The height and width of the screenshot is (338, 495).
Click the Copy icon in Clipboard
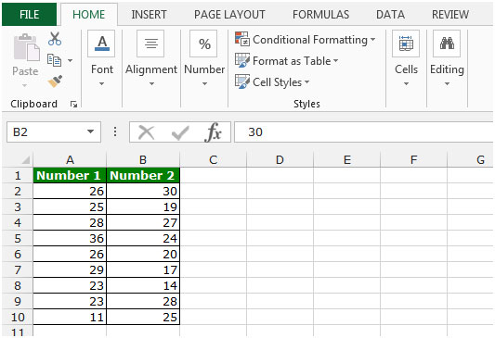point(54,60)
